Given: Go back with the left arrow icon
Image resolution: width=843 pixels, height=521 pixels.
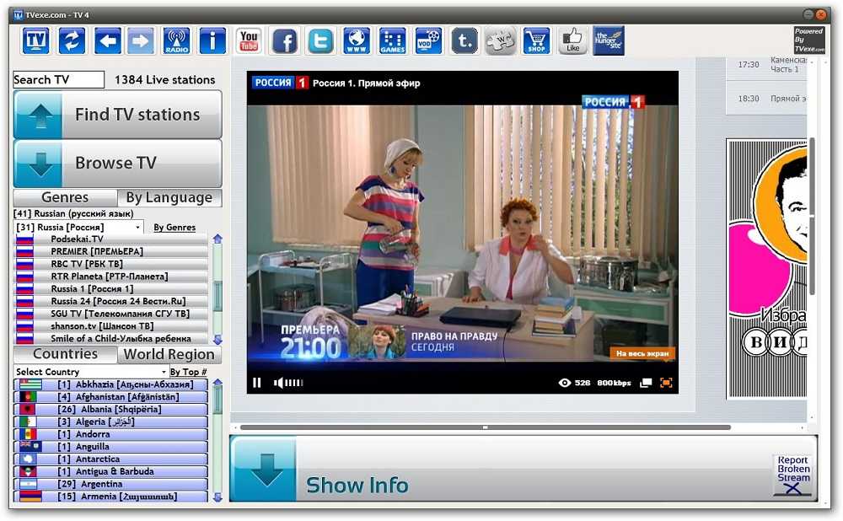Looking at the screenshot, I should [x=108, y=40].
